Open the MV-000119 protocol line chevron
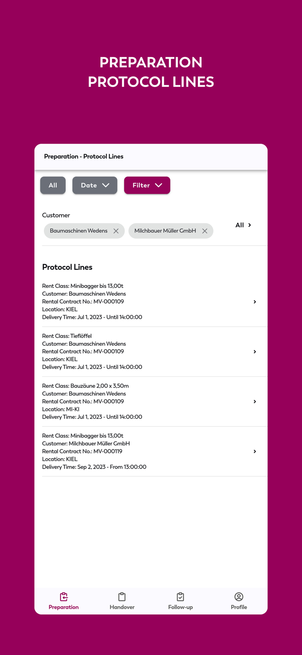This screenshot has height=655, width=302. (x=254, y=451)
